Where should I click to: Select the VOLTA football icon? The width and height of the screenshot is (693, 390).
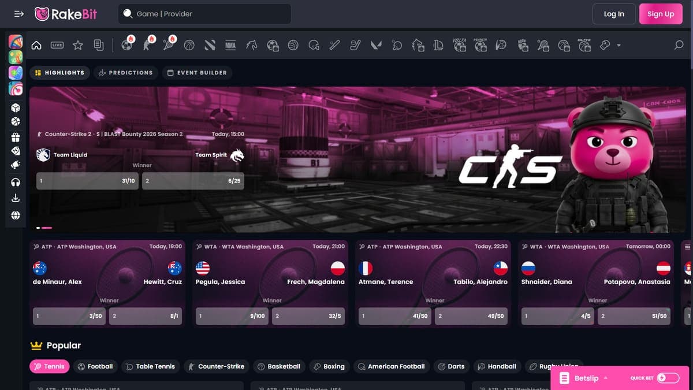pos(460,45)
